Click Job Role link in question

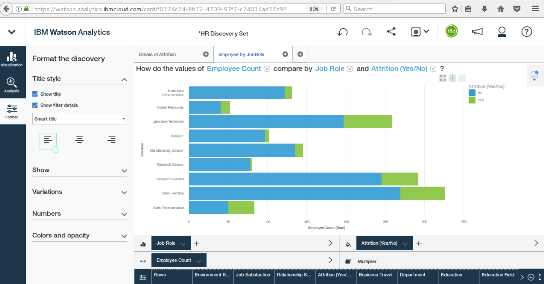(x=330, y=69)
